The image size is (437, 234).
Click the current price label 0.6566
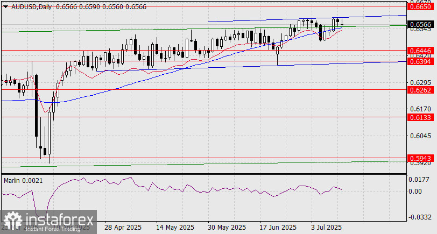[x=421, y=25]
